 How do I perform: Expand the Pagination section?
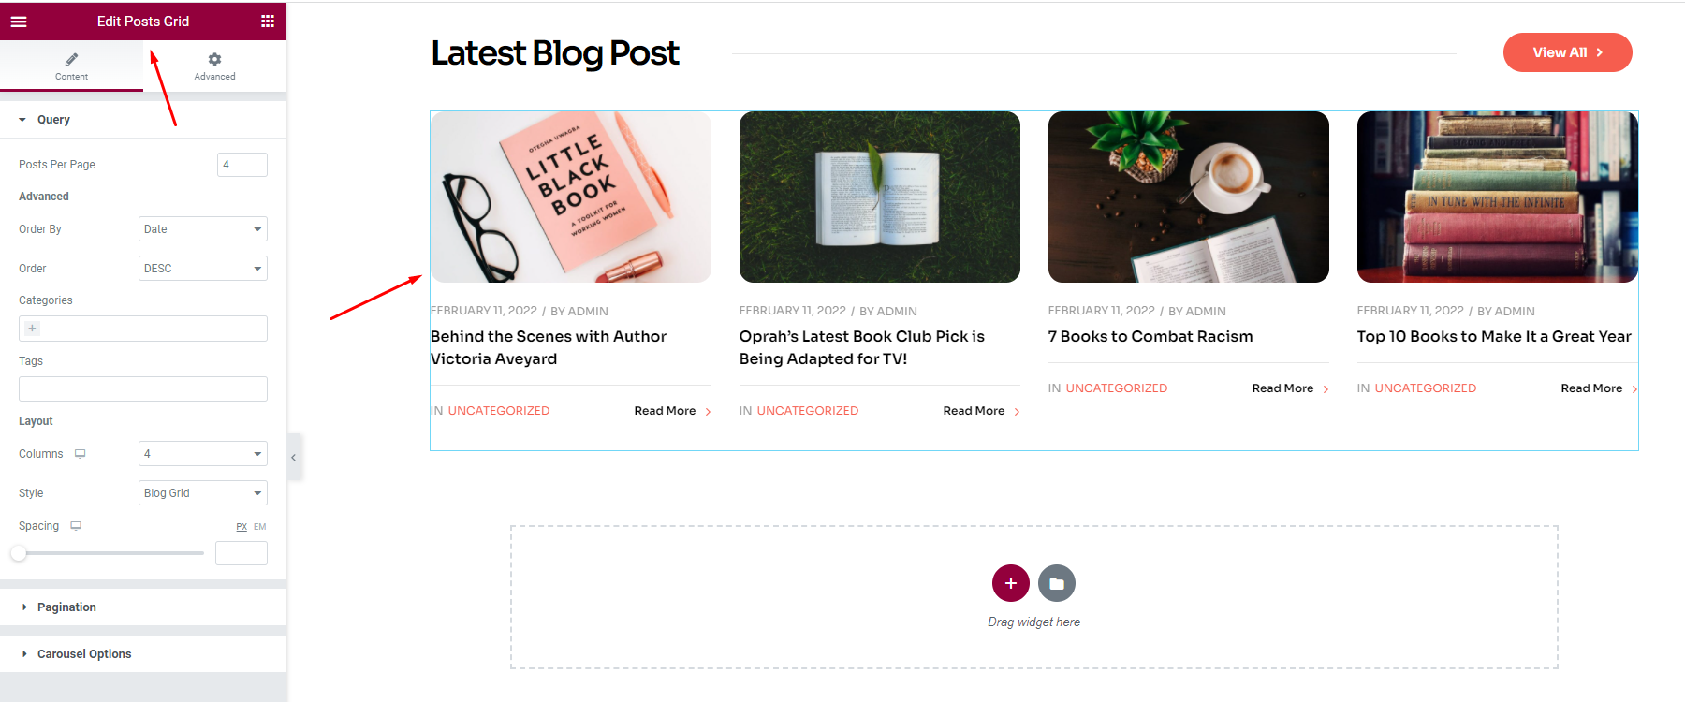pyautogui.click(x=66, y=607)
